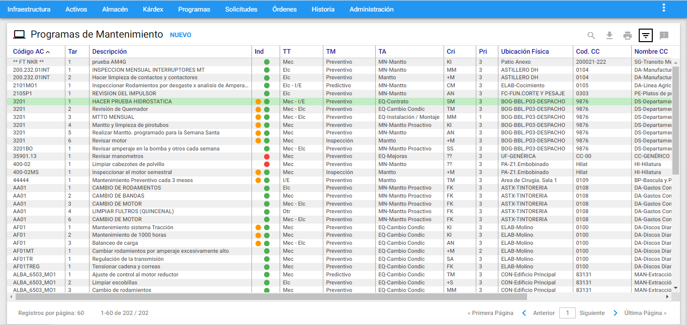This screenshot has height=325, width=687.
Task: Open the three-dot overflow menu
Action: coord(664,8)
